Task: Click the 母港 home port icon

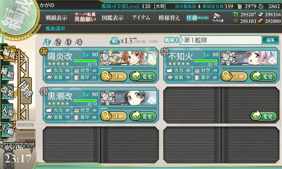Action: pos(26,90)
